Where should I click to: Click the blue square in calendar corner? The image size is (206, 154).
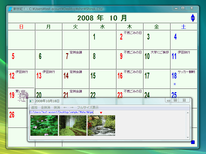point(193,142)
